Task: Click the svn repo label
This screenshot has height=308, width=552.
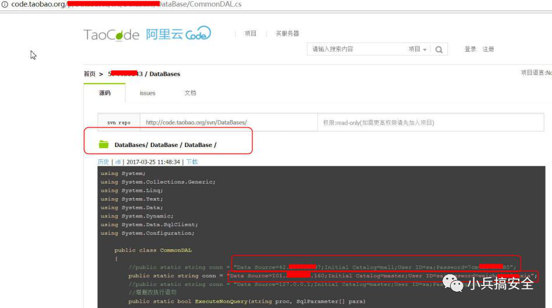Action: pos(119,123)
